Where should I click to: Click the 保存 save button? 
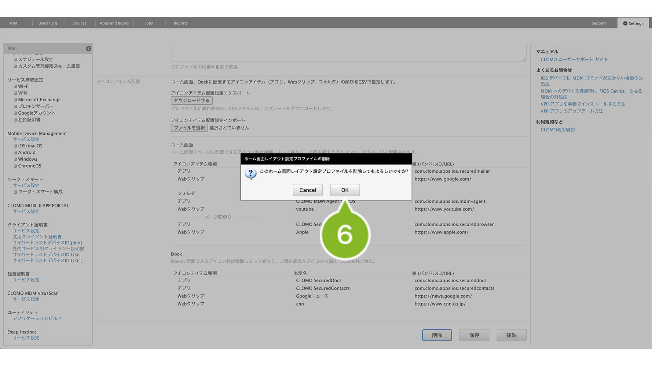click(x=474, y=335)
